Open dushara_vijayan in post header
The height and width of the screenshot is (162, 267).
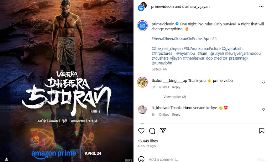[196, 7]
